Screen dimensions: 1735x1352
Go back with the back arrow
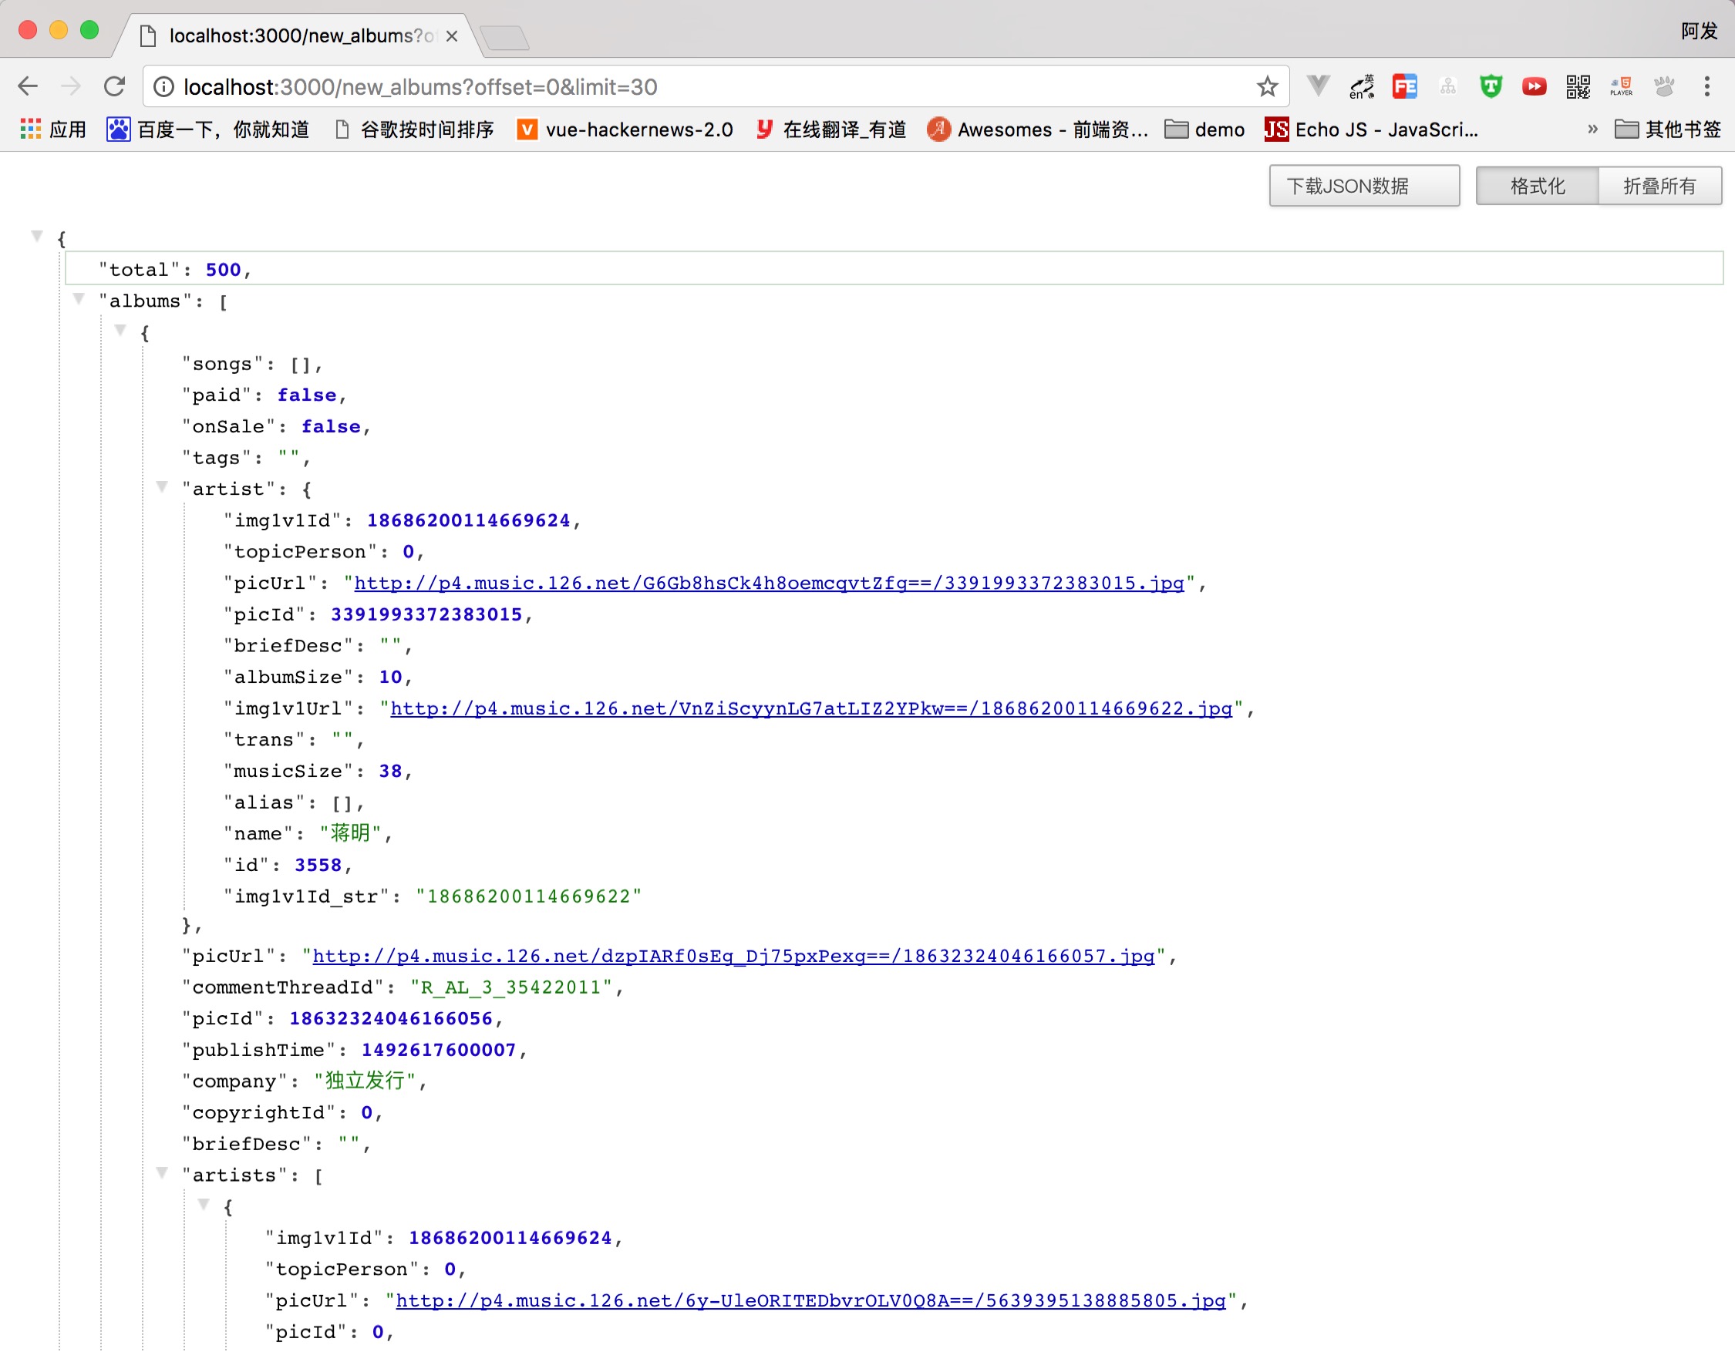pyautogui.click(x=28, y=86)
